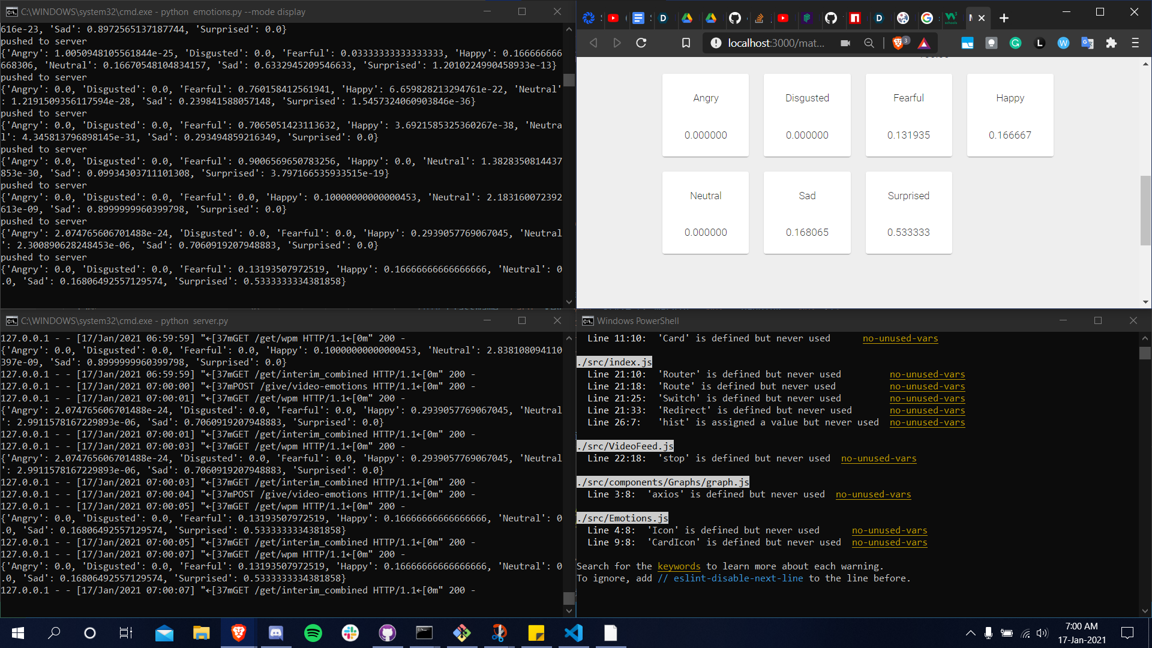Image resolution: width=1152 pixels, height=648 pixels.
Task: Click the browser page vertical scrollbar thumb
Action: [1145, 210]
